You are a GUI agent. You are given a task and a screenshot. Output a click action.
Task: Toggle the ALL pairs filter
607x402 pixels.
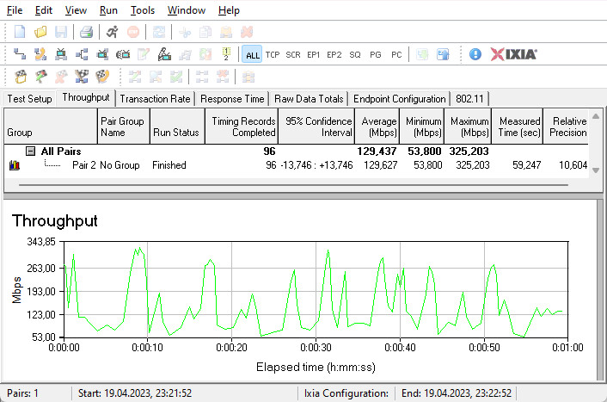pos(253,54)
